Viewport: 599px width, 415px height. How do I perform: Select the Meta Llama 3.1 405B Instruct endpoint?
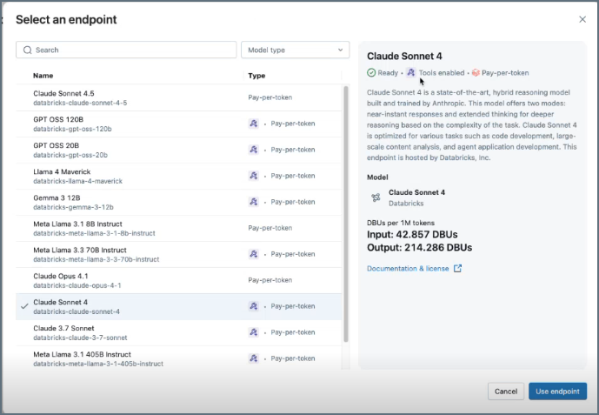[x=179, y=358]
